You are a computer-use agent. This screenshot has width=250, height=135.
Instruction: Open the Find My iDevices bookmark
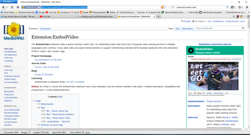click(125, 12)
